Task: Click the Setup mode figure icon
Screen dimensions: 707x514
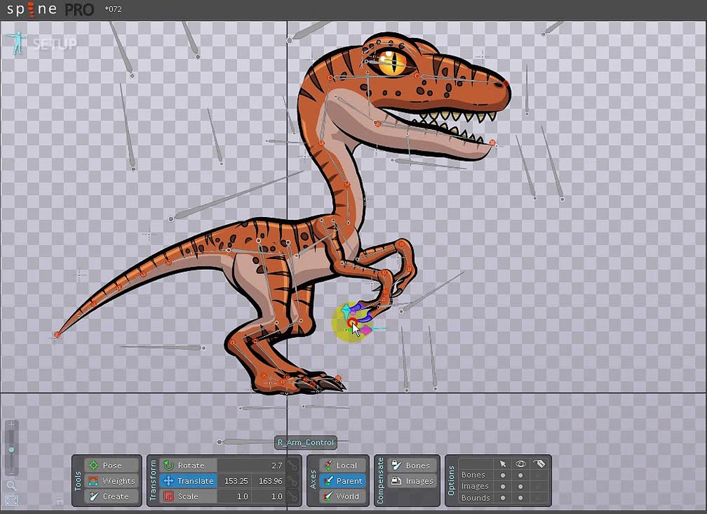Action: [18, 42]
